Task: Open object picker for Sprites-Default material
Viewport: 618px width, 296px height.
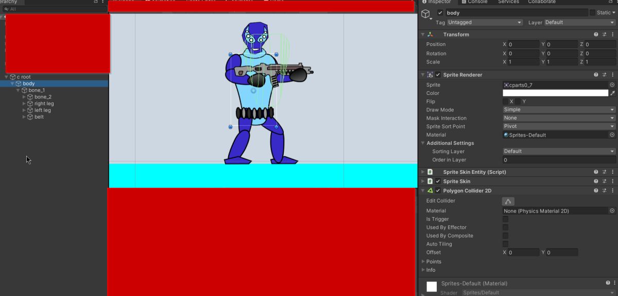Action: tap(612, 135)
